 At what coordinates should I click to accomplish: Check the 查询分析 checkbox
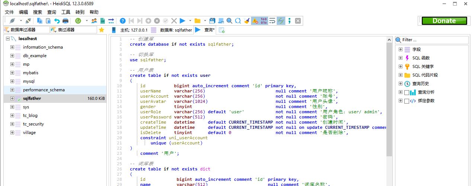(407, 92)
